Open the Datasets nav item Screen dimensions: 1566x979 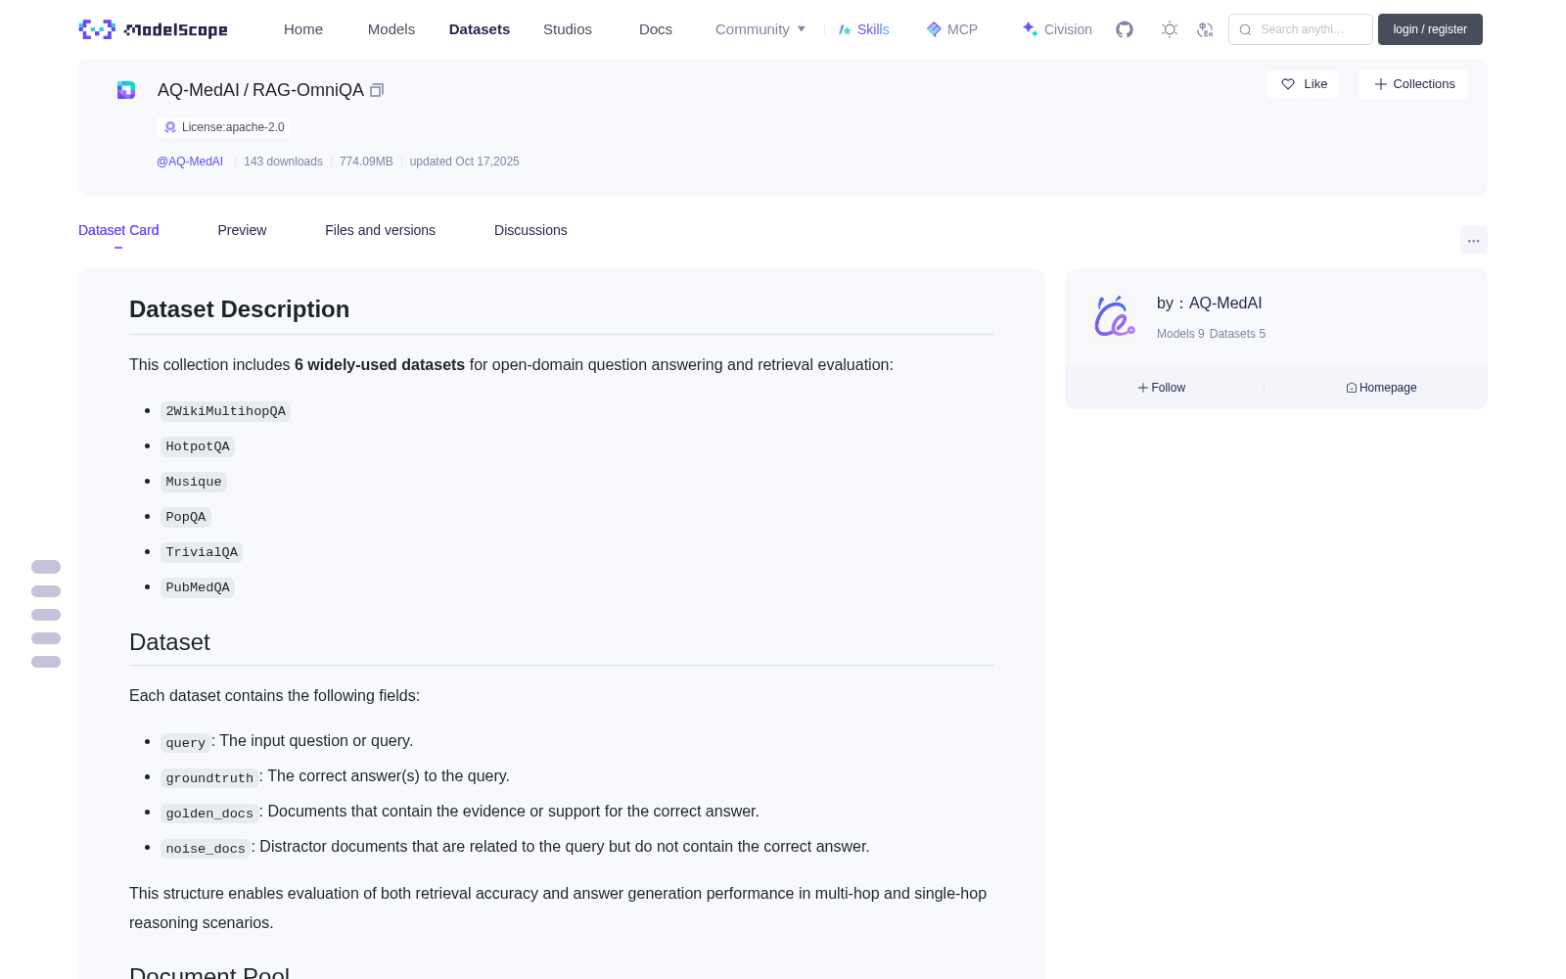tap(480, 29)
